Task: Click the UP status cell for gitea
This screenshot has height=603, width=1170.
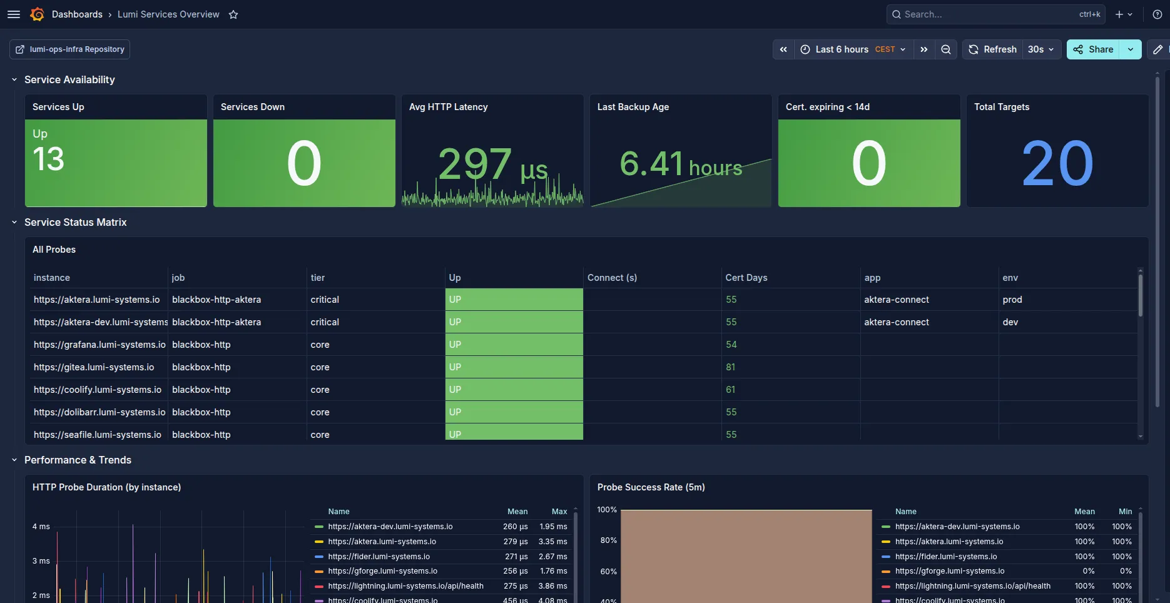Action: [514, 367]
